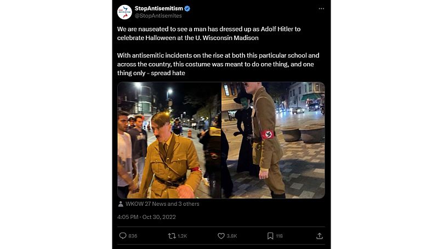Click the reply speech bubble icon
This screenshot has width=443, height=249.
click(122, 236)
